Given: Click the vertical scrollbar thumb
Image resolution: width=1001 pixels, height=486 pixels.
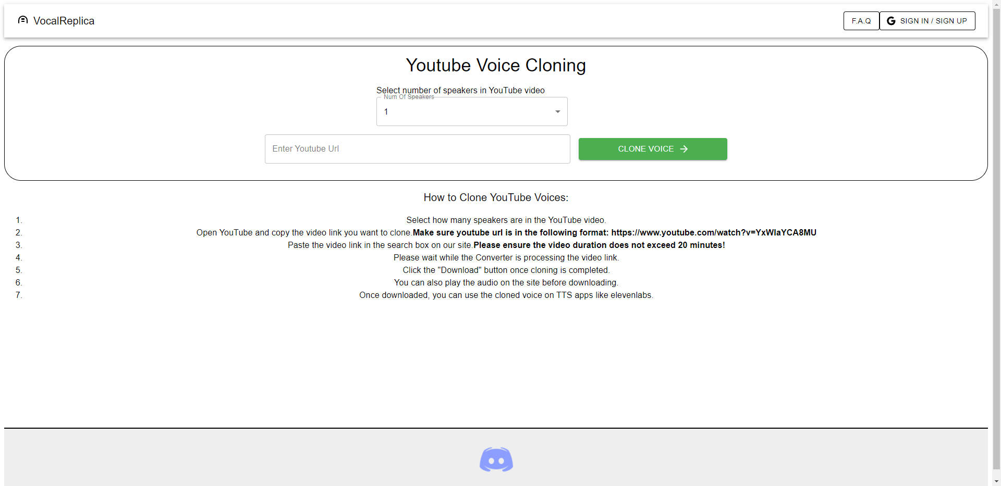Looking at the screenshot, I should (996, 234).
